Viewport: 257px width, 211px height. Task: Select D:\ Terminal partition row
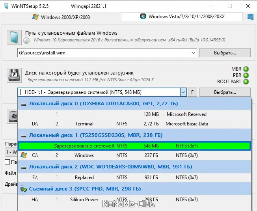tap(134, 123)
